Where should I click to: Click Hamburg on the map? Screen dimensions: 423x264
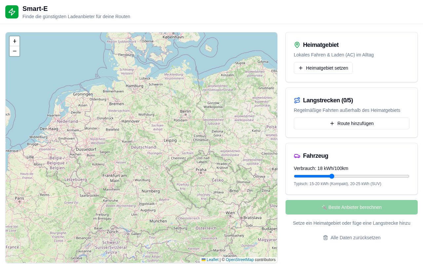135,86
